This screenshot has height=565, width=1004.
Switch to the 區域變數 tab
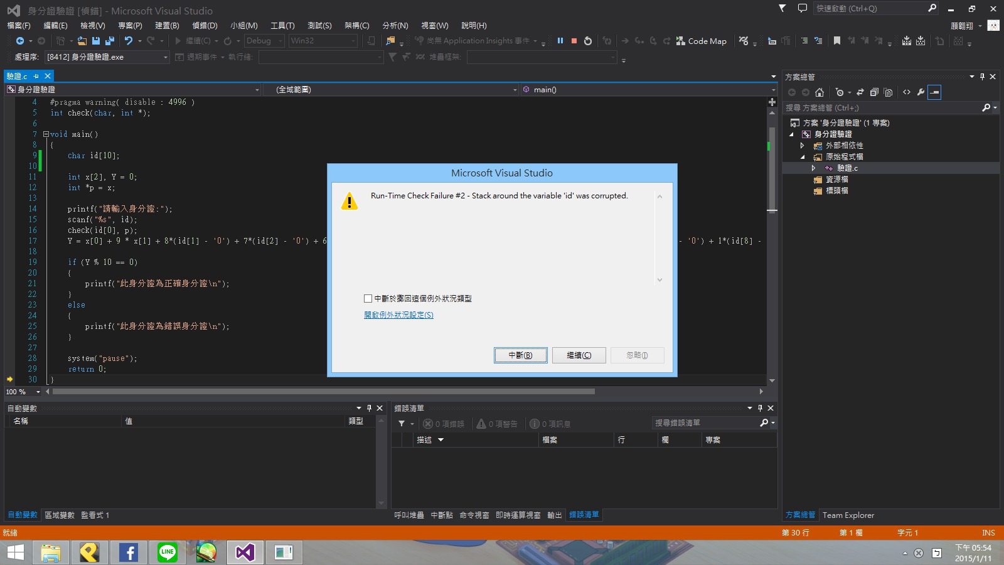point(60,515)
